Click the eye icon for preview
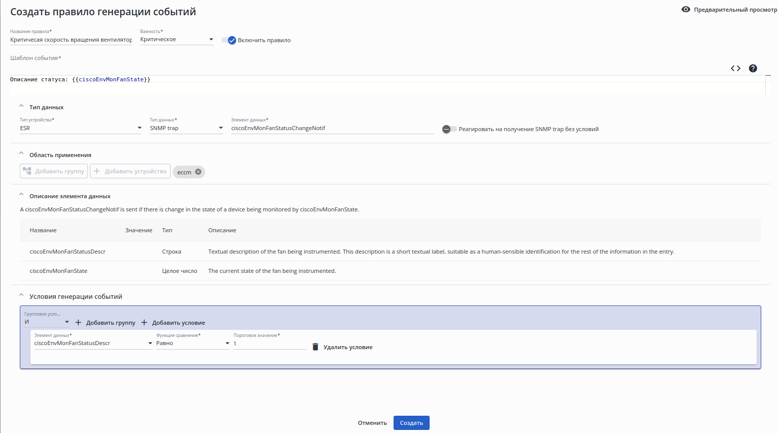 point(686,10)
